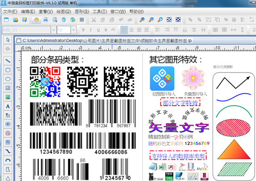The image size is (256, 181).
Task: Click the third magnifier zoom icon
Action: tap(160, 20)
